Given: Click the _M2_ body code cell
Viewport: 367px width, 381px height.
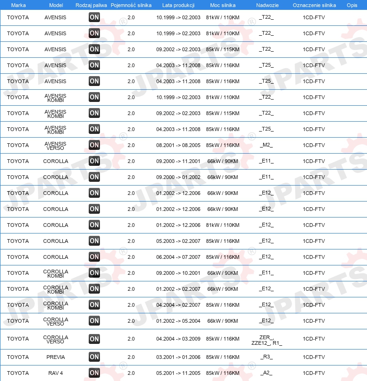Looking at the screenshot, I should (x=266, y=145).
